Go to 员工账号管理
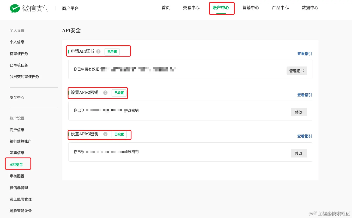 click(x=21, y=199)
